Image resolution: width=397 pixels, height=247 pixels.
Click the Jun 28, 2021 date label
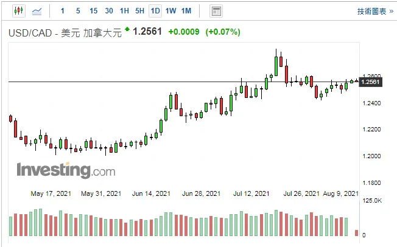tap(202, 193)
